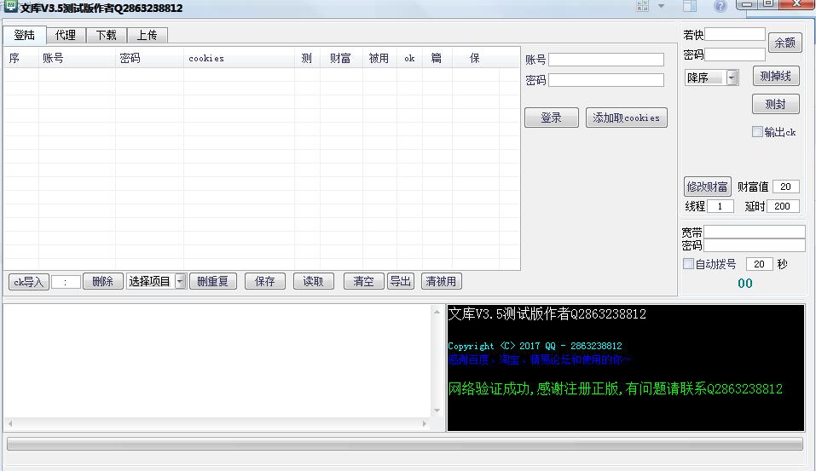816x471 pixels.
Task: Focus the 线程 field showing 1
Action: point(721,206)
